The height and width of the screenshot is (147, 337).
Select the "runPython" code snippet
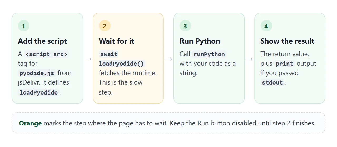209,54
